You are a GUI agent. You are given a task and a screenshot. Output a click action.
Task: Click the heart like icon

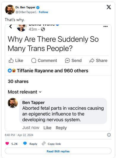7,143
